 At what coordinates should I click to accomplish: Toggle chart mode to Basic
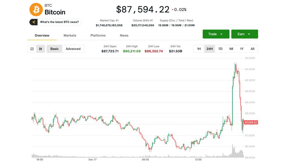tap(54, 49)
